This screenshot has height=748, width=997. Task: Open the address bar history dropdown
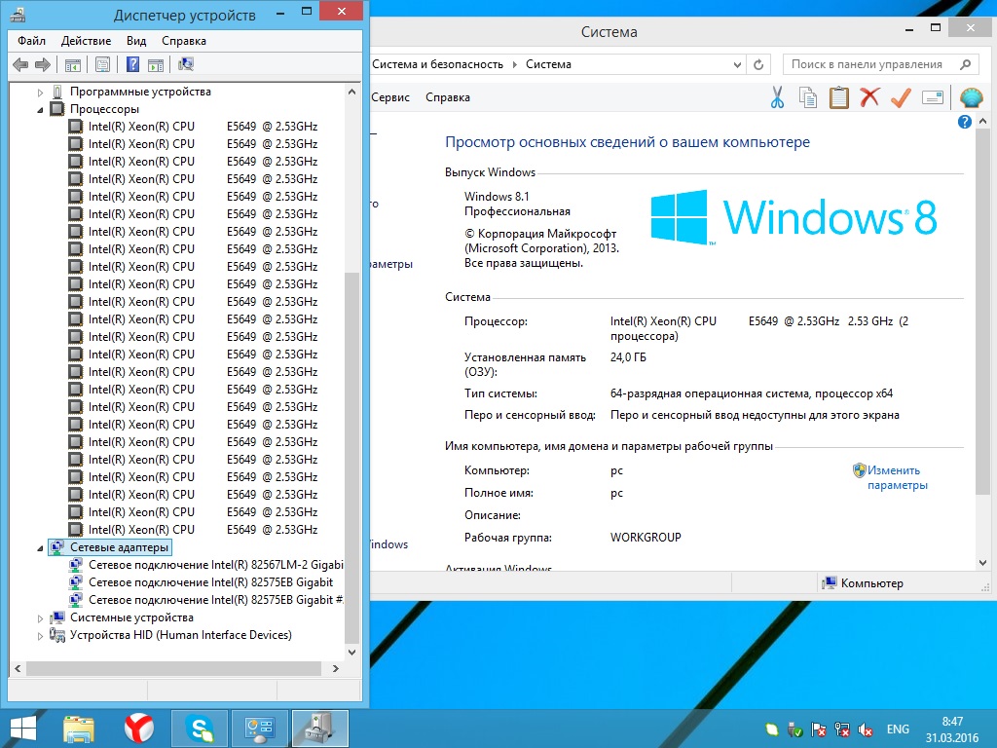pyautogui.click(x=737, y=64)
